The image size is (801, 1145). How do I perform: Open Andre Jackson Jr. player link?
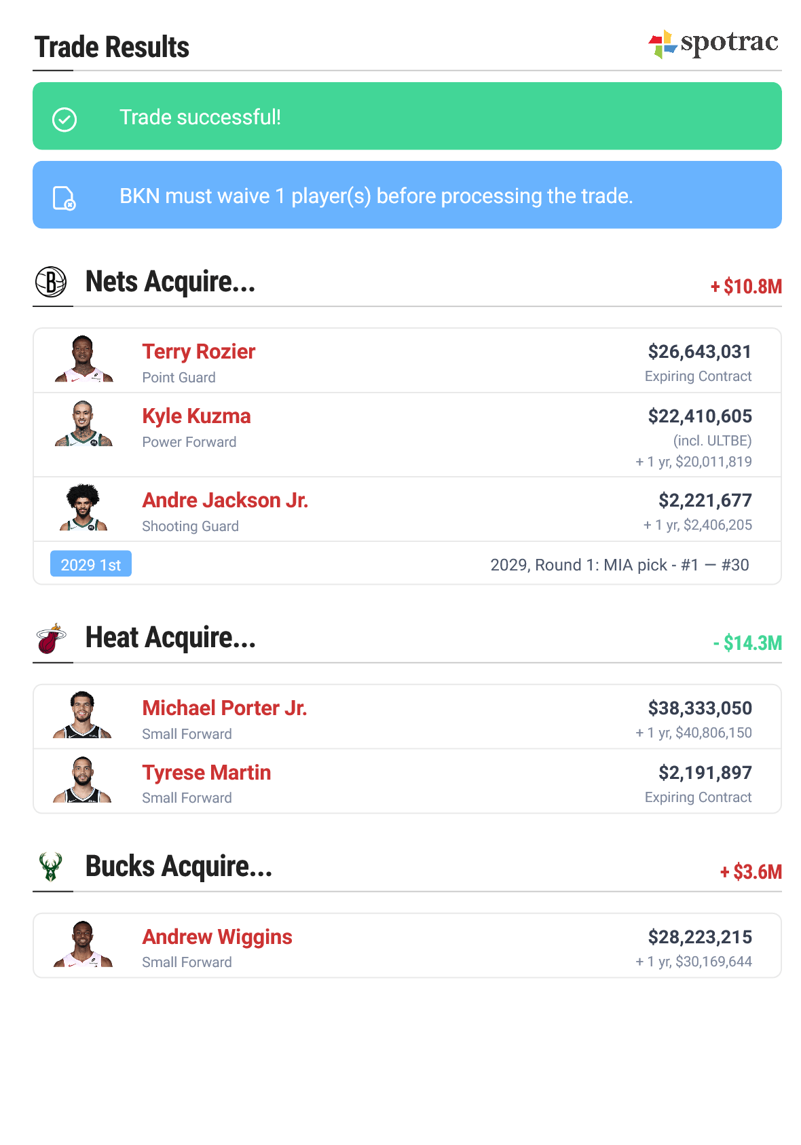(225, 501)
